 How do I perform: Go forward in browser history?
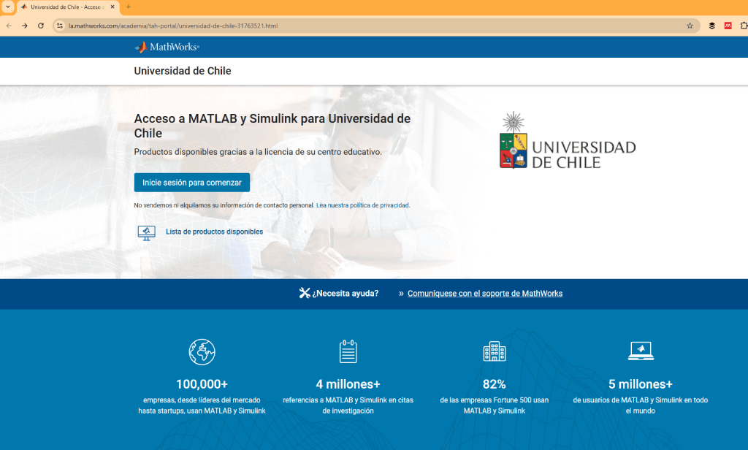[x=25, y=26]
